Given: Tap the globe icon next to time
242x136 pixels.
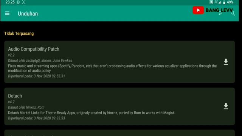Looking at the screenshot, I should tap(18, 2).
